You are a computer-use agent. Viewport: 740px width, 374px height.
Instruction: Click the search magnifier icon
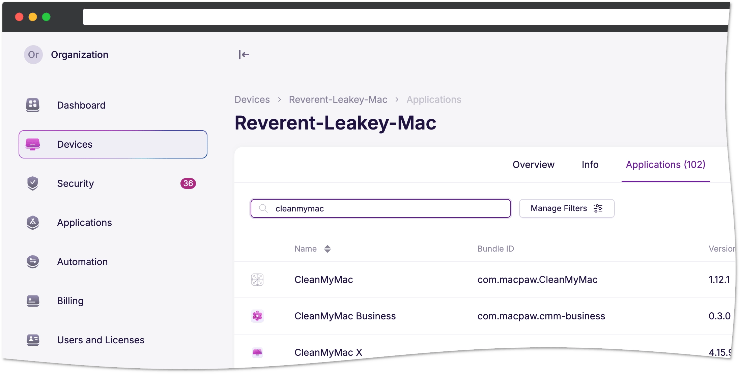[x=263, y=208]
